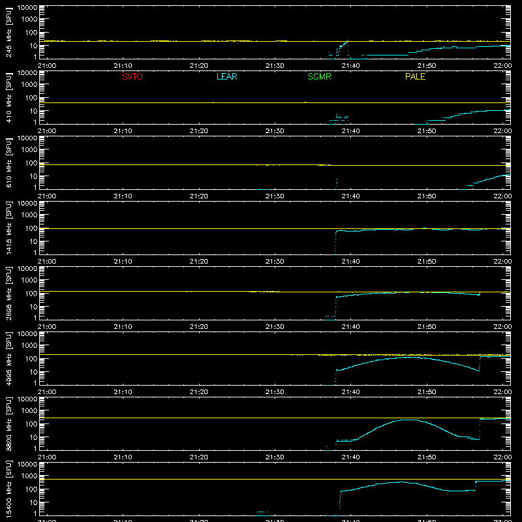Click 21:10 time label under 245 MHz panel
The image size is (522, 522).
coord(123,66)
